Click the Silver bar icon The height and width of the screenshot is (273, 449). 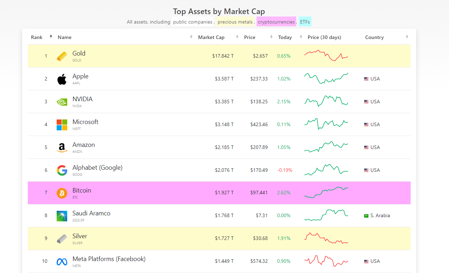pyautogui.click(x=62, y=239)
